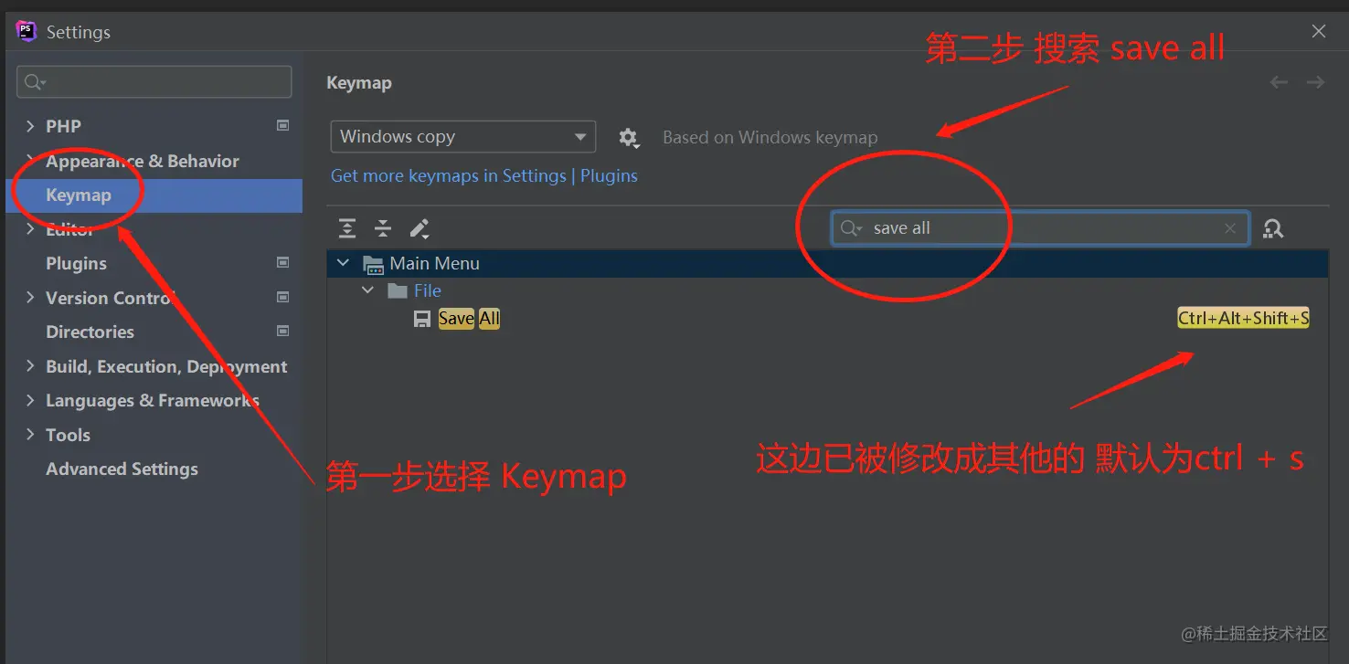Click the Plugins hyperlink under keymap dropdown
Screen dimensions: 1349x664
point(609,175)
